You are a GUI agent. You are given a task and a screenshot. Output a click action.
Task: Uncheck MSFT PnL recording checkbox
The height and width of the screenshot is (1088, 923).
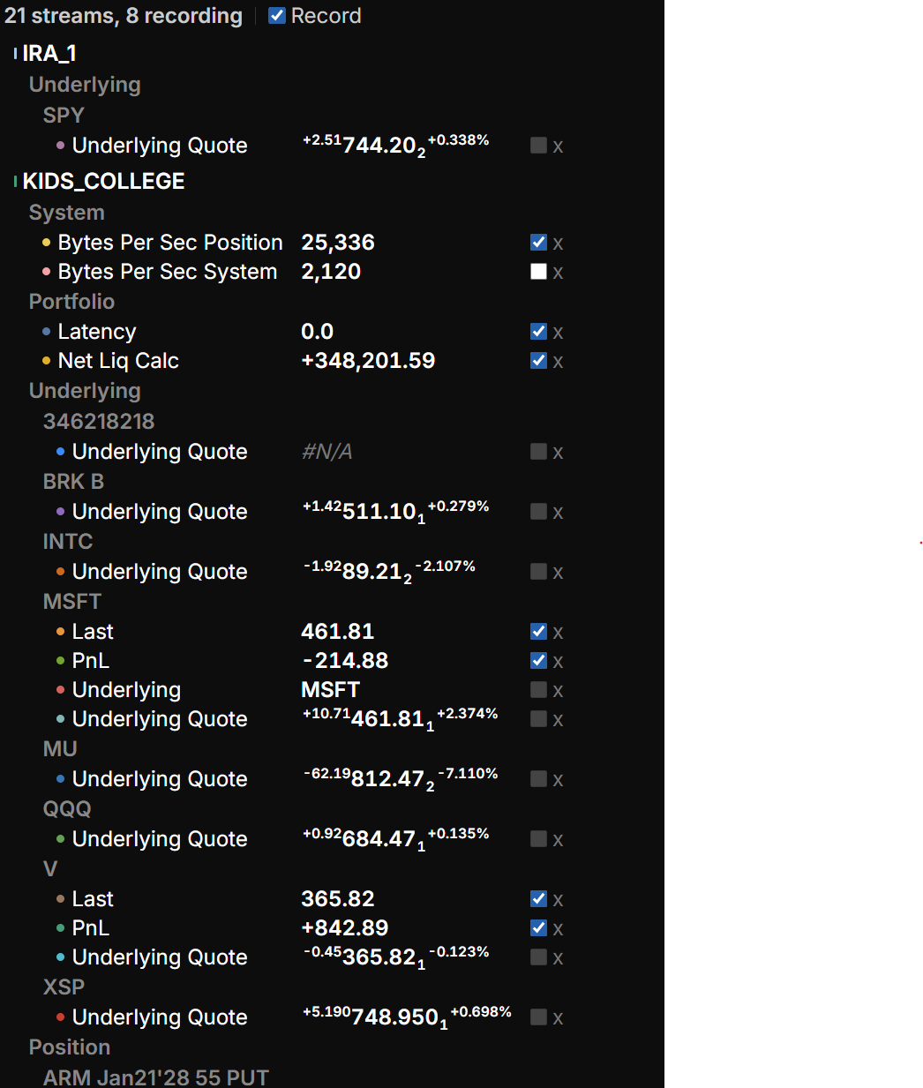coord(538,661)
